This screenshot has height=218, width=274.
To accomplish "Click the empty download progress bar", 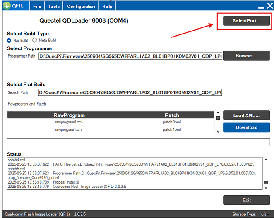I will (x=138, y=143).
